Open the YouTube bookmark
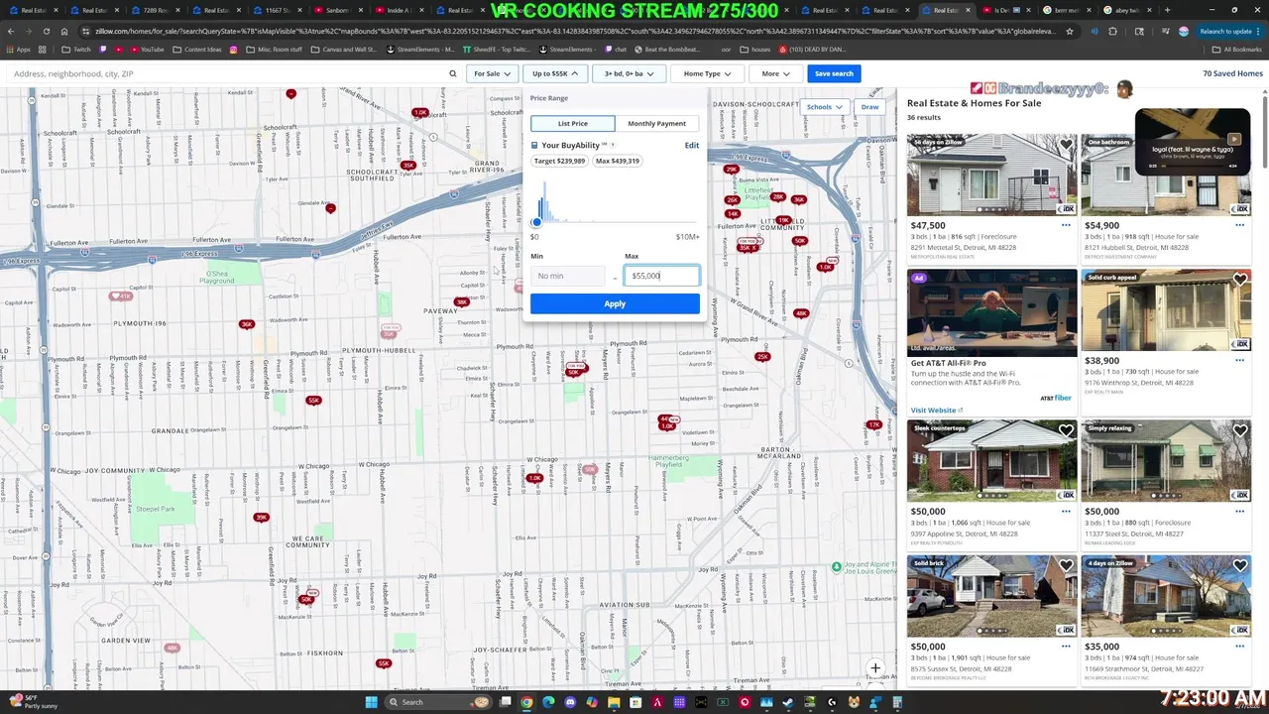Image resolution: width=1269 pixels, height=714 pixels. [146, 49]
